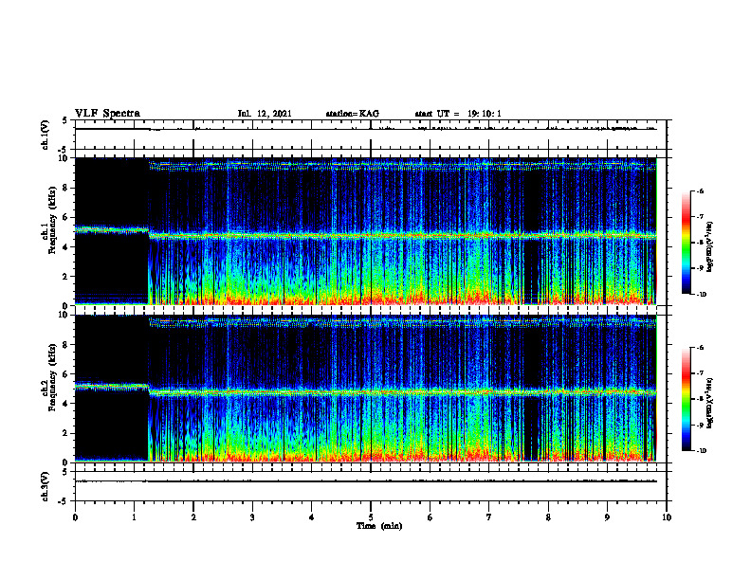The width and height of the screenshot is (751, 580).
Task: Click the ch.1(V) axis "-5" tick label
Action: (64, 150)
